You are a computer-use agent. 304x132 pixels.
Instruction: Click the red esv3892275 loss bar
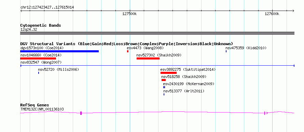(168, 73)
